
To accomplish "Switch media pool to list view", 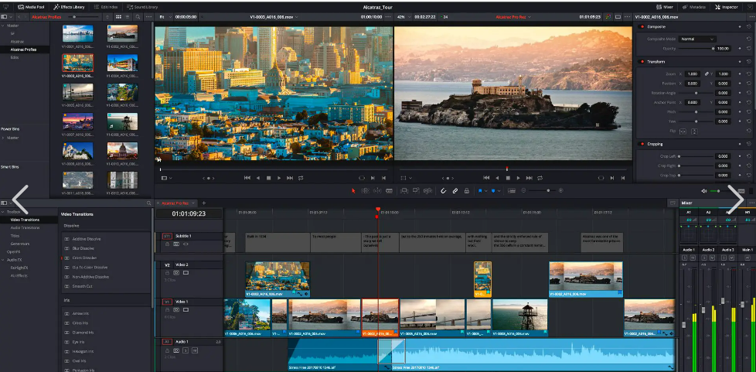I will [x=128, y=17].
